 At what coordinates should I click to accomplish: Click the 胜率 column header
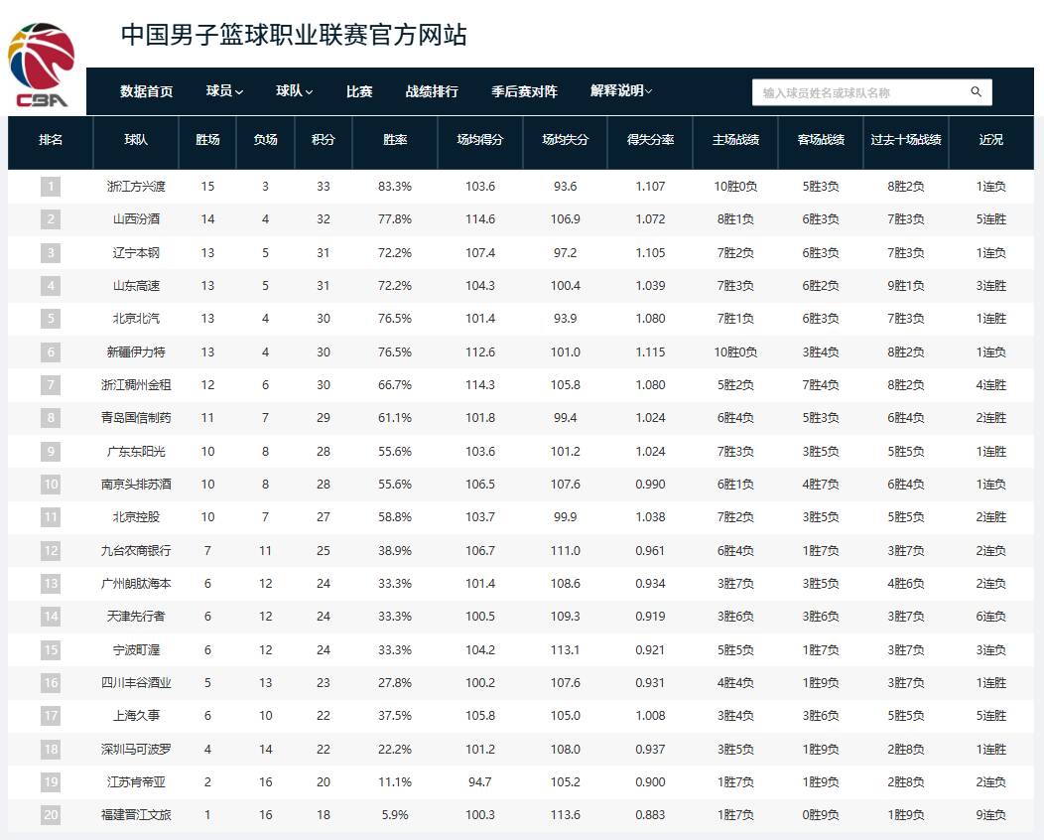(394, 142)
